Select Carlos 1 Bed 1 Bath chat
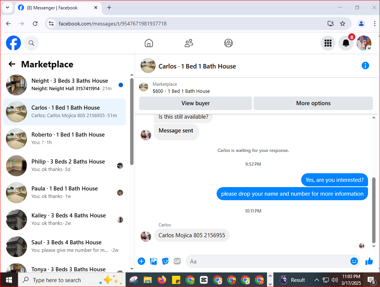 [x=65, y=112]
